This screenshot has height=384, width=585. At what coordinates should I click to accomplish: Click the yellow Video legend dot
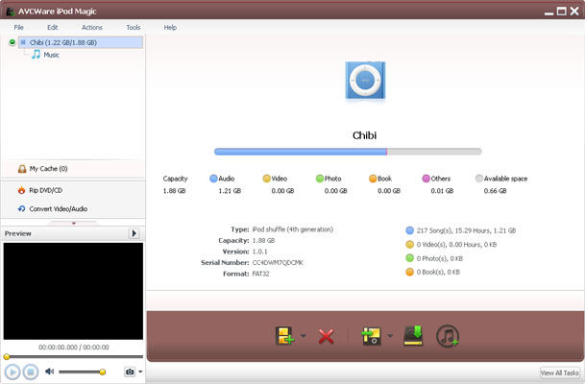(x=266, y=179)
